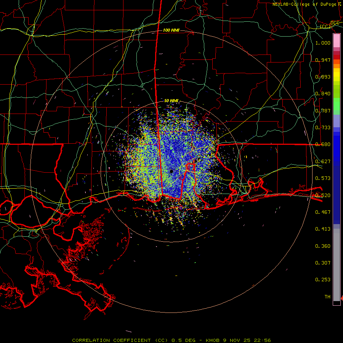This screenshot has width=343, height=343.
Task: Select the 0.733 legend value
Action: [x=323, y=128]
